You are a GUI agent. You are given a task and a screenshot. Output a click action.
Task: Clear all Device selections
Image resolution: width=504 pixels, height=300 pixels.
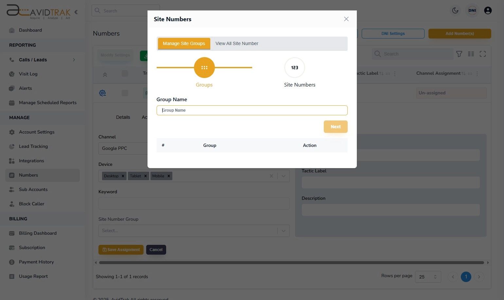click(271, 176)
